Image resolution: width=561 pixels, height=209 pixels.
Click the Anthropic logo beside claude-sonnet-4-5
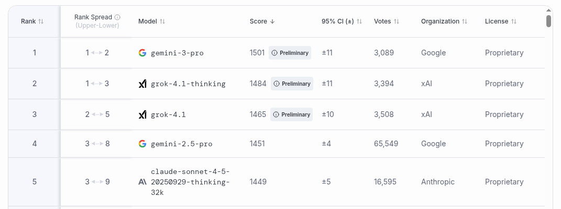142,182
